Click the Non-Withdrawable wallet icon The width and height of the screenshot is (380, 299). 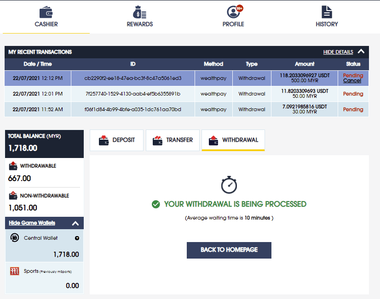[13, 196]
